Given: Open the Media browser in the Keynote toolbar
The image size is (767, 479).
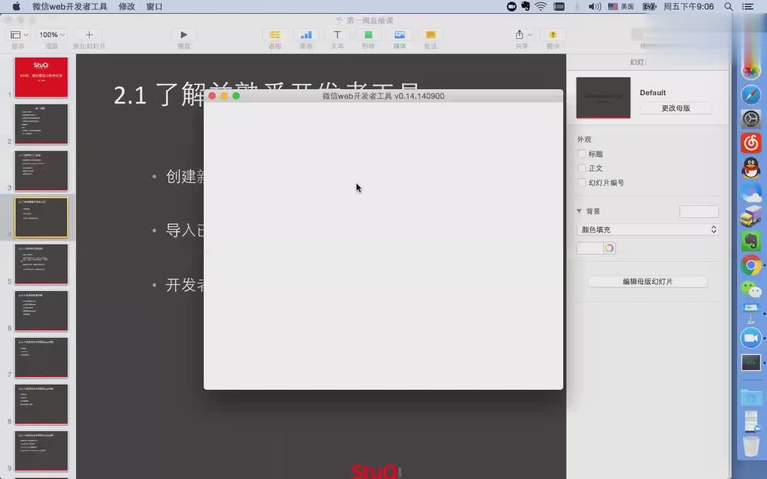Looking at the screenshot, I should tap(400, 35).
